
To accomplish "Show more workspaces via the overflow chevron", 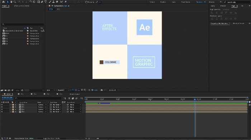I will click(221, 2).
